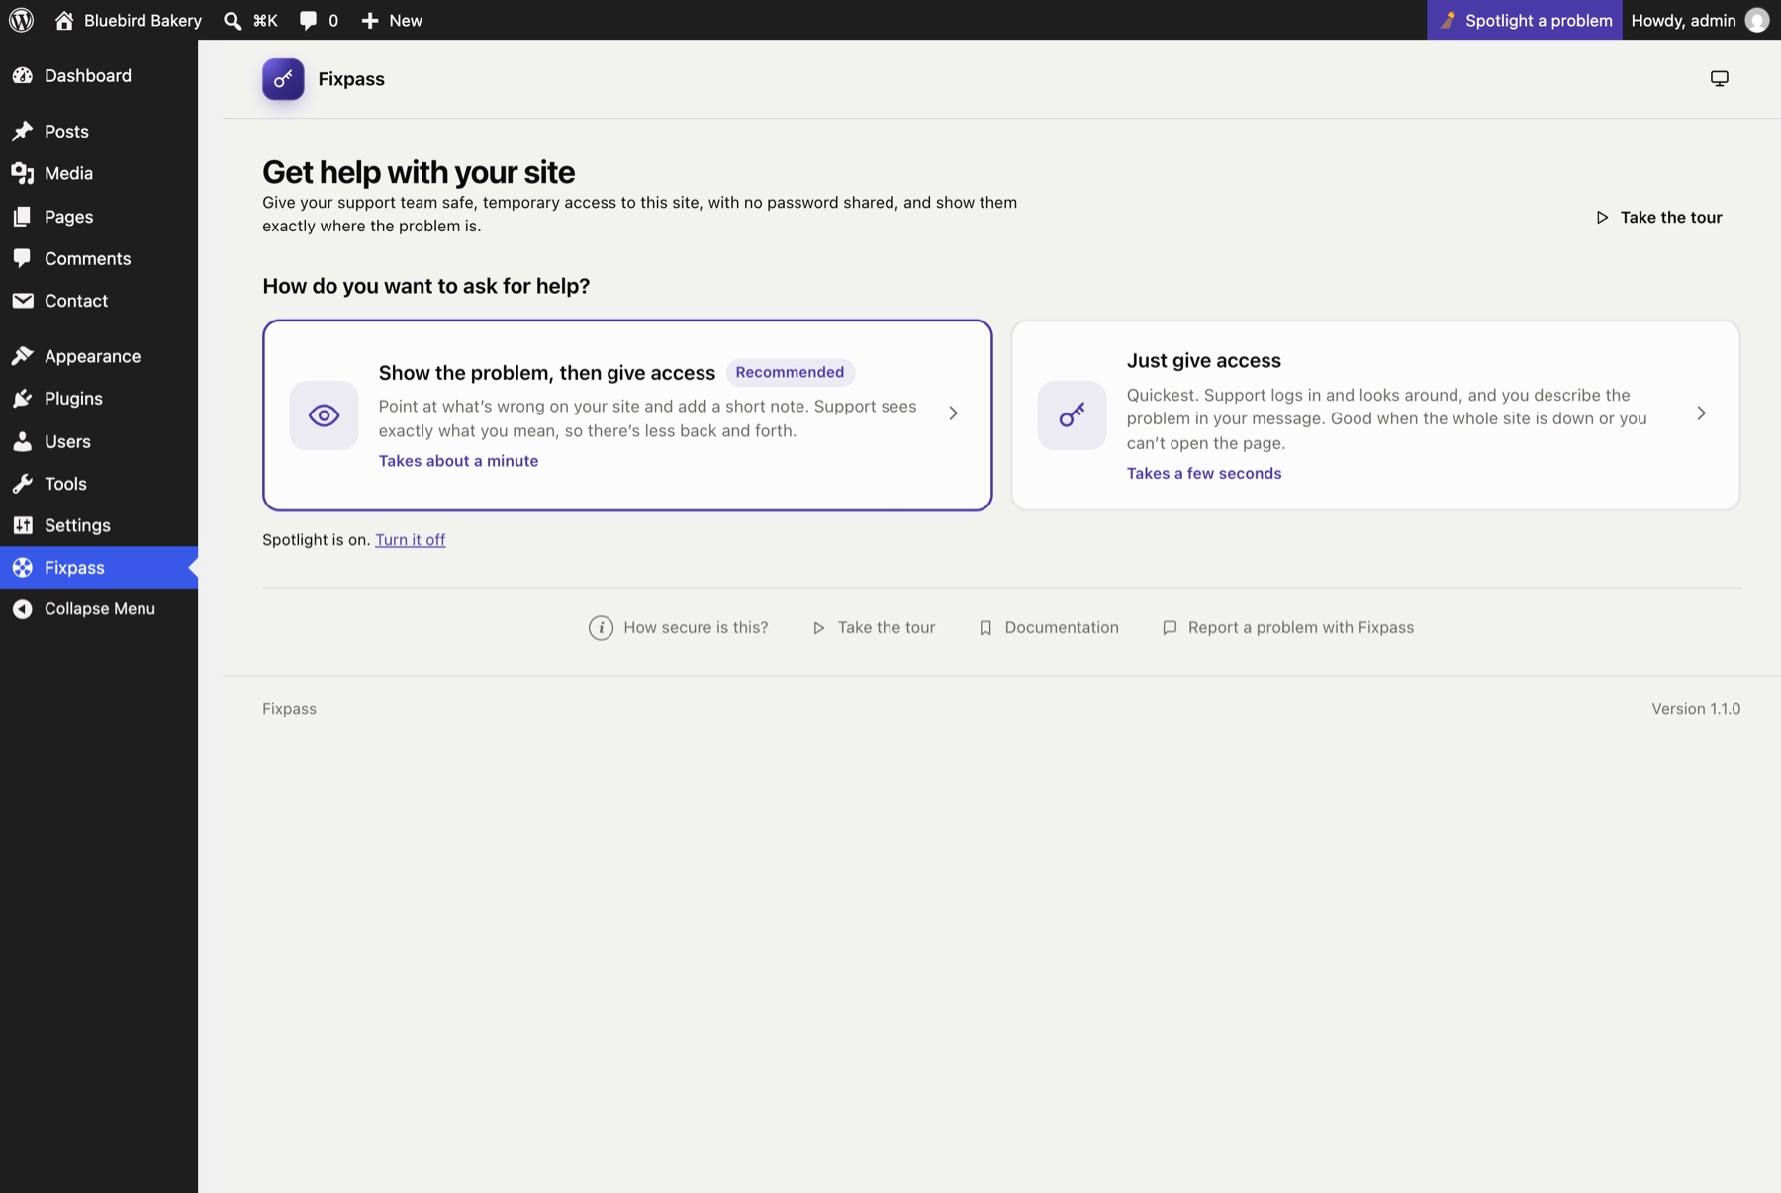
Task: Click the Tools wrench icon
Action: click(23, 484)
